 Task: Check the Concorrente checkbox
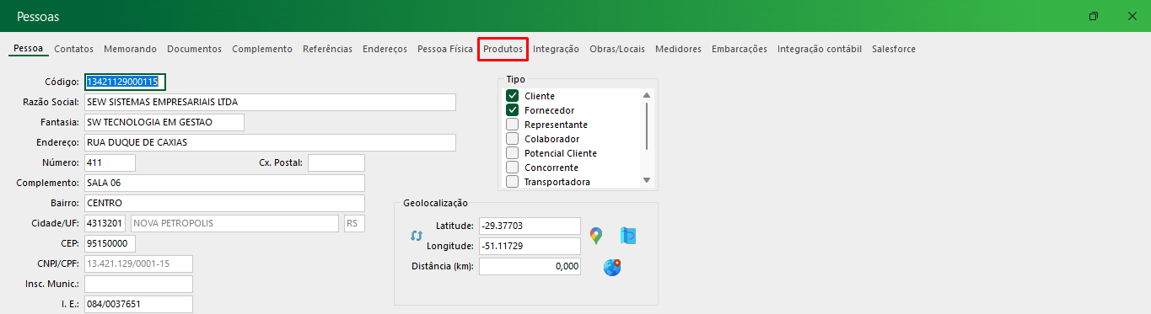pyautogui.click(x=512, y=168)
